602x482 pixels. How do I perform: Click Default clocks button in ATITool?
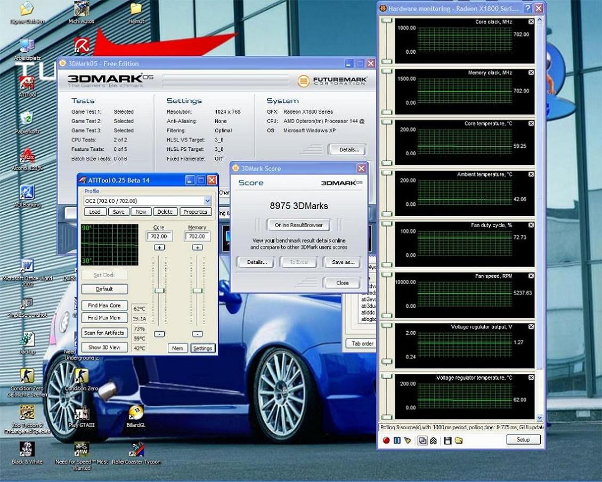[x=104, y=289]
